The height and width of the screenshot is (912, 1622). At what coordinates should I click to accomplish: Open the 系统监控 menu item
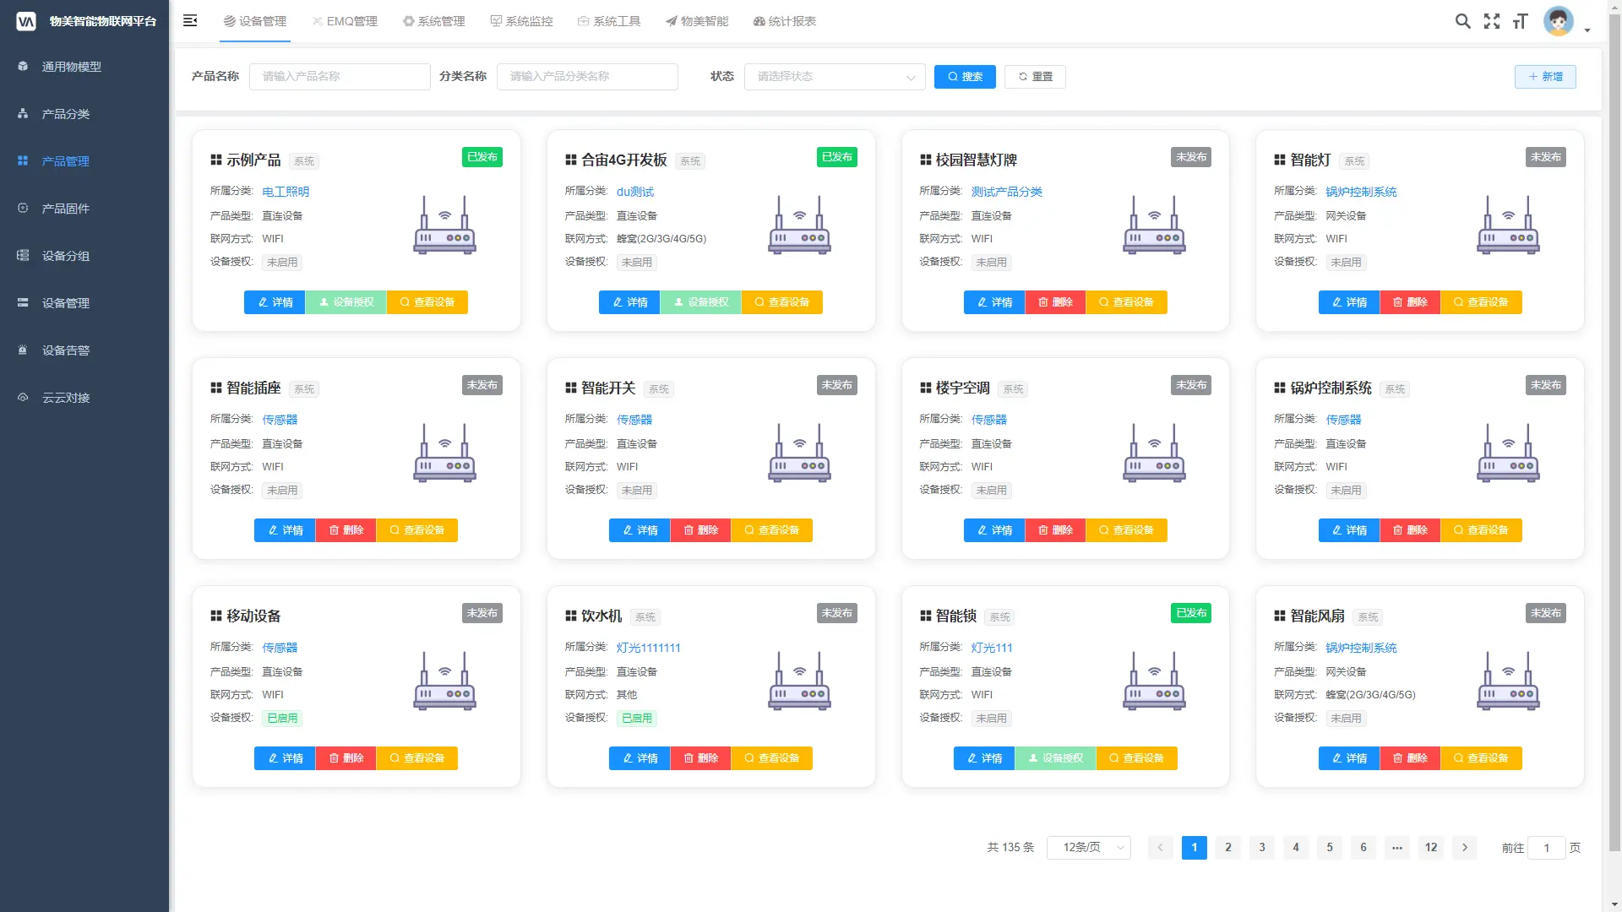522,21
